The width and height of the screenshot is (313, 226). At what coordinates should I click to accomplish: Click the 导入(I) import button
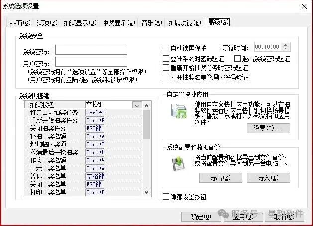(268, 178)
